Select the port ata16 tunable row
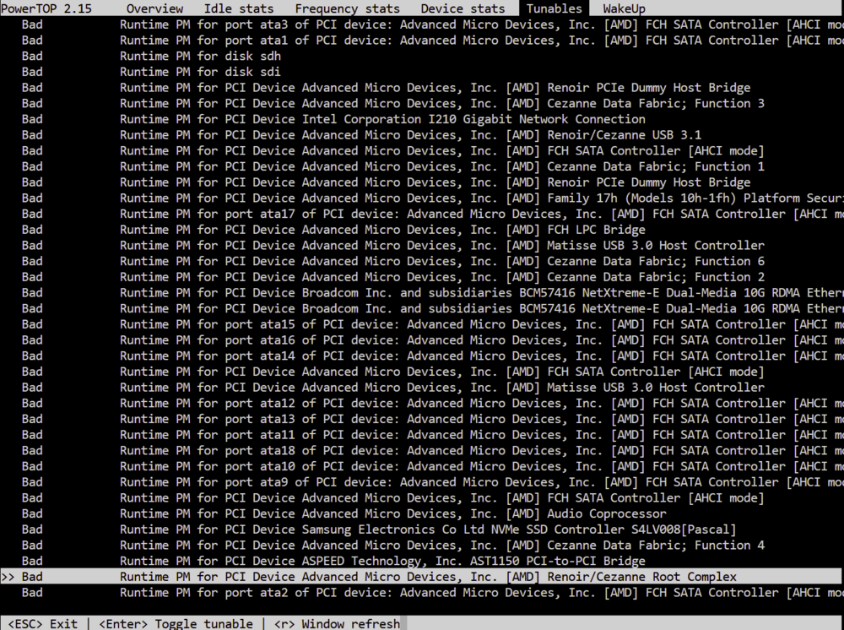 click(422, 339)
